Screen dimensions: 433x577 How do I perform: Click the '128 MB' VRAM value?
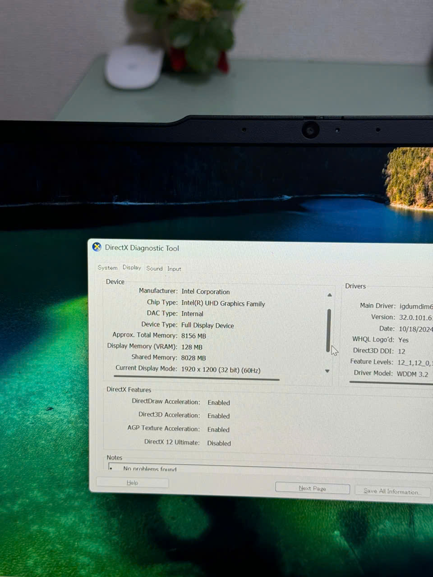point(192,347)
